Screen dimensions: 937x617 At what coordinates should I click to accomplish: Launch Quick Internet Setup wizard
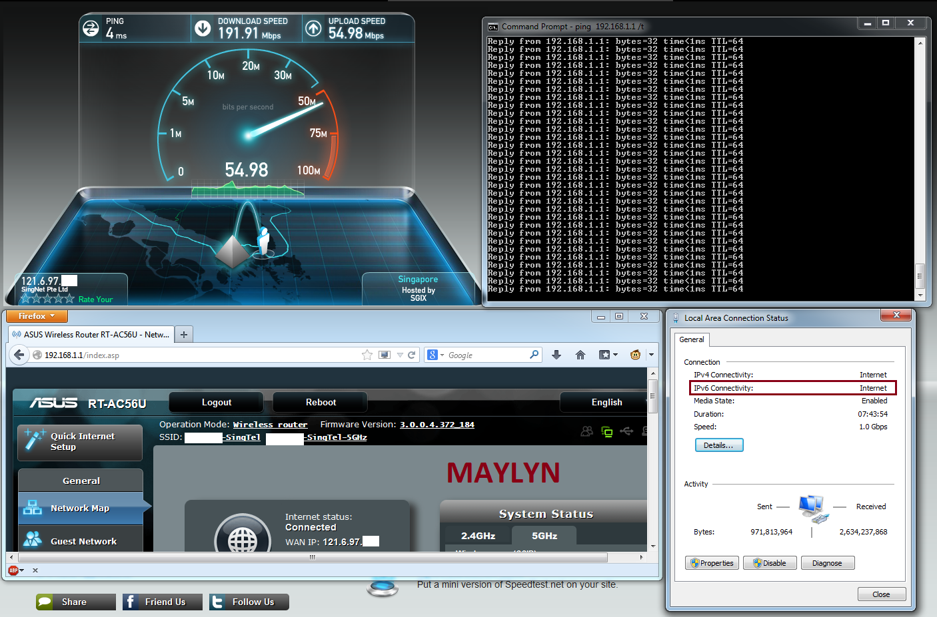pos(80,442)
